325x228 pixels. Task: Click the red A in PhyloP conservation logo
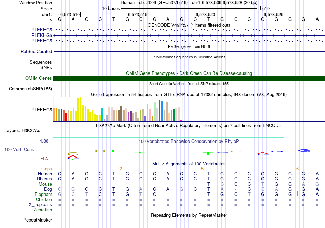click(73, 157)
